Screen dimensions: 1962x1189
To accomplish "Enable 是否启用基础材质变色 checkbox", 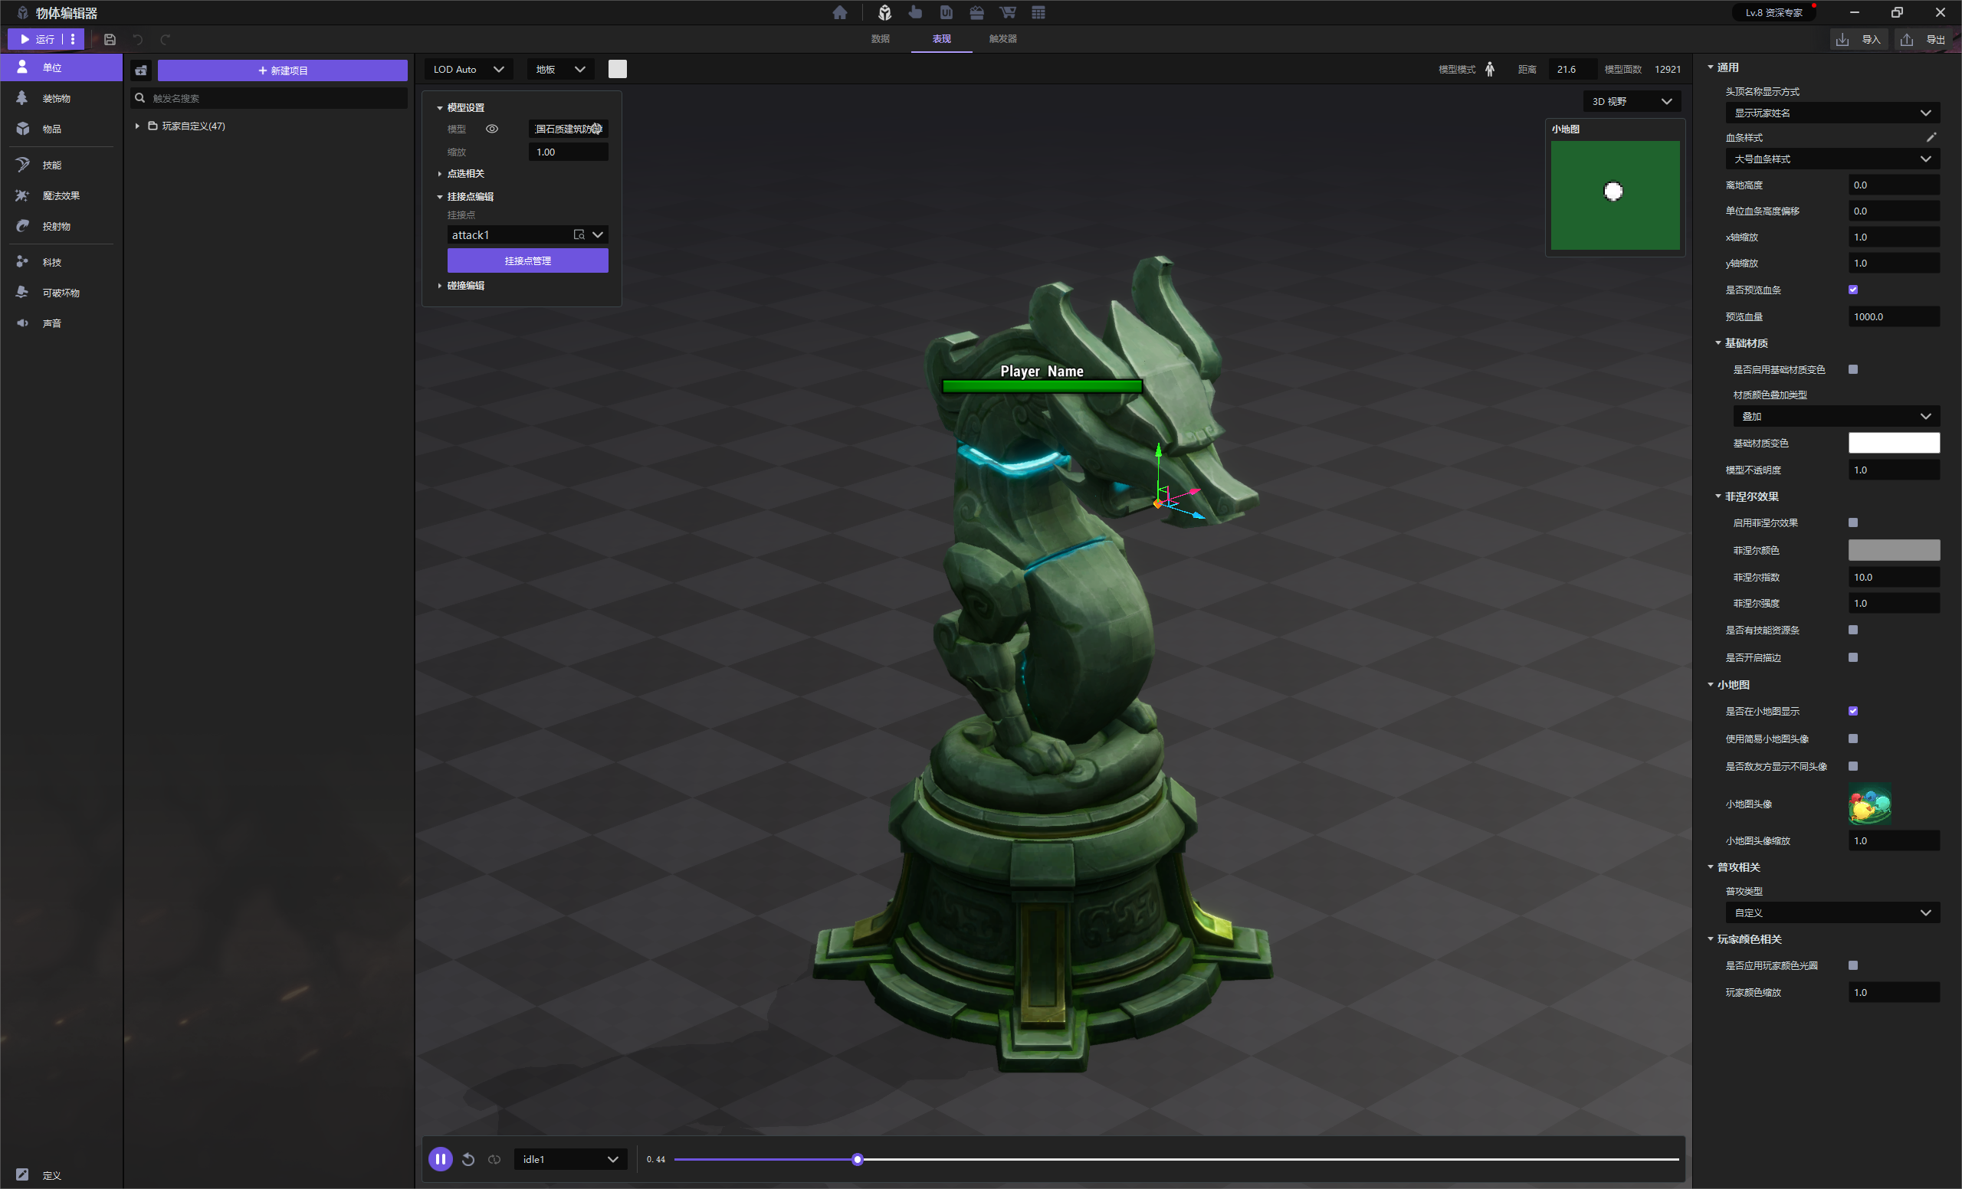I will pyautogui.click(x=1853, y=369).
